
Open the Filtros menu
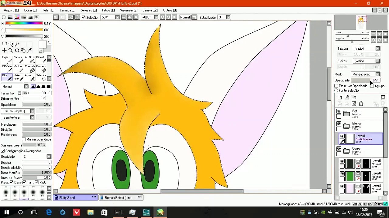click(x=108, y=10)
